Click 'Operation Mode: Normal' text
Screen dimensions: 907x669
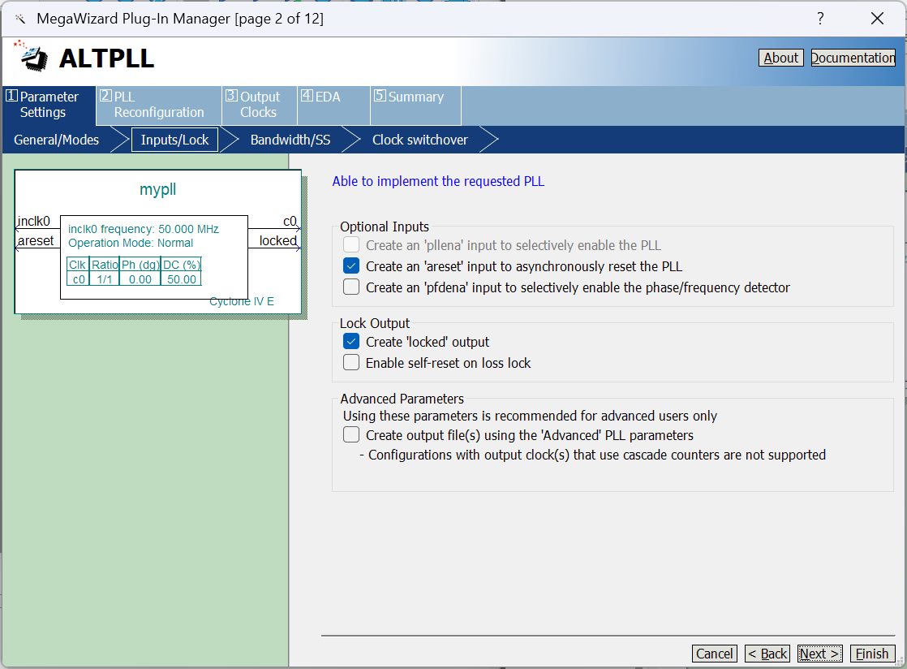pyautogui.click(x=131, y=243)
